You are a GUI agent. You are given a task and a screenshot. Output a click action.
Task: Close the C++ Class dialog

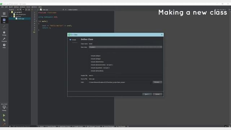coord(162,35)
